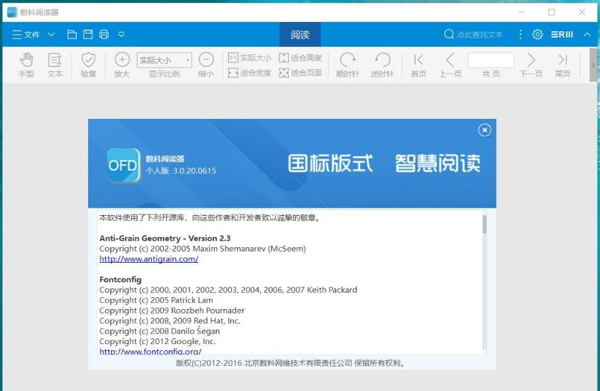Minimize the 数科阅读器 window
The height and width of the screenshot is (391, 600).
pos(521,13)
